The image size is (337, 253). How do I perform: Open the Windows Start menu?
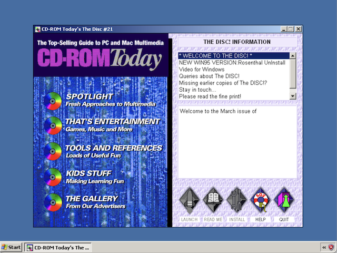(11, 247)
